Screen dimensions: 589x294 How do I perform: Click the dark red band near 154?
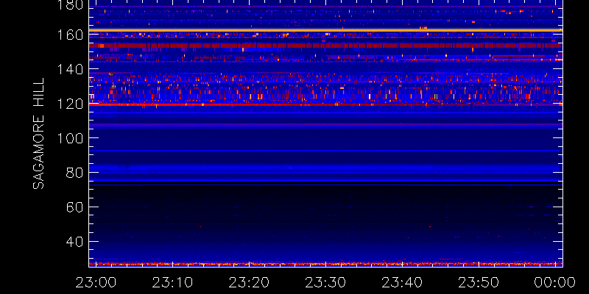325,46
